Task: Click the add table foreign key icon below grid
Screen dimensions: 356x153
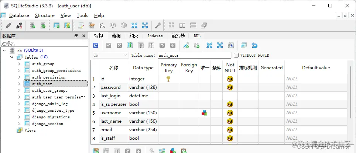Action: [x=162, y=151]
